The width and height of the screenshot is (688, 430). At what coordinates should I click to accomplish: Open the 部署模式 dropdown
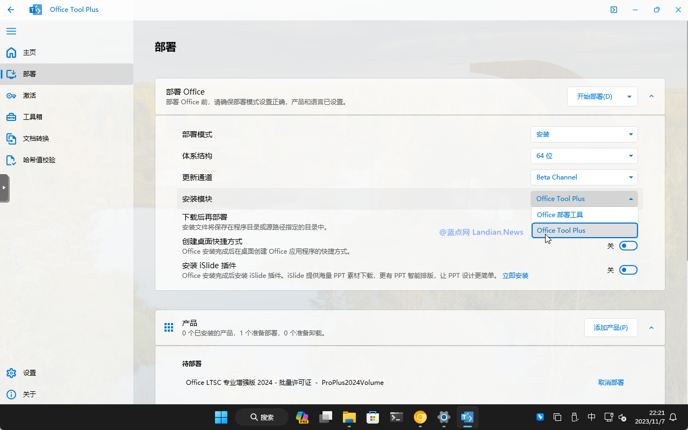click(x=584, y=134)
